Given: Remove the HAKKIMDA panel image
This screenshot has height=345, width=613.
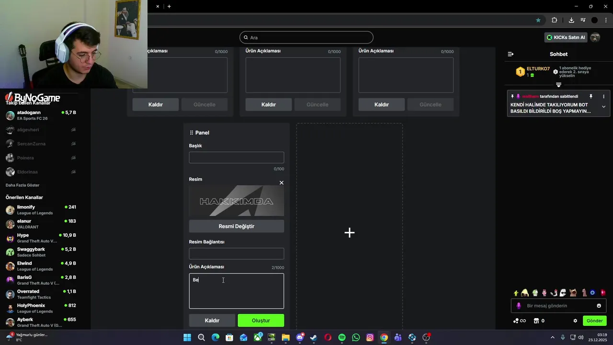Looking at the screenshot, I should coord(282,183).
